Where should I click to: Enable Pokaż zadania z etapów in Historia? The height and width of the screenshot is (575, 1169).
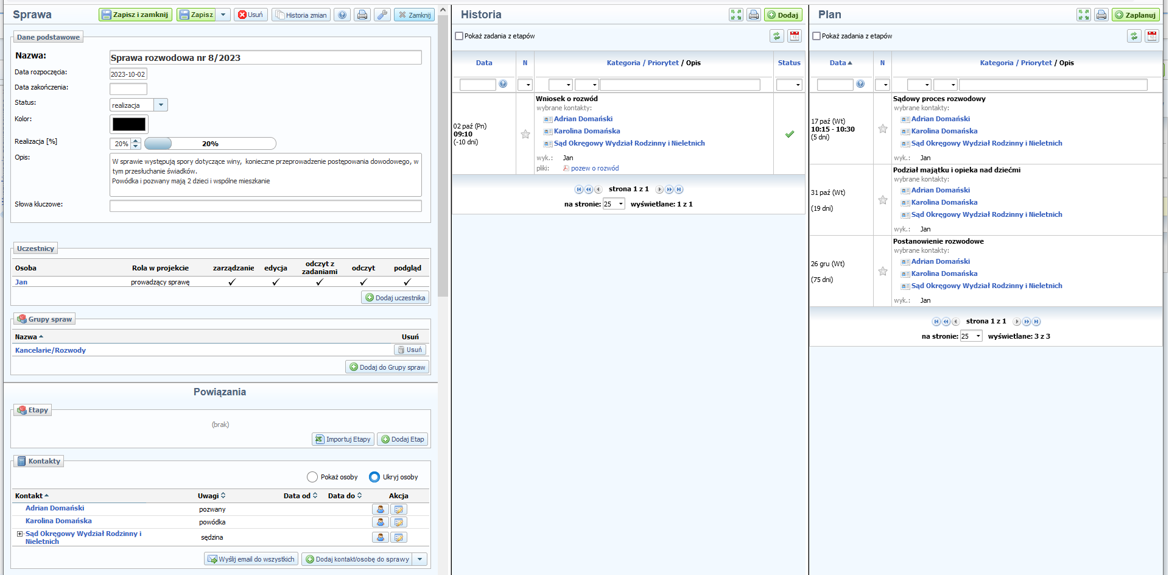coord(459,36)
